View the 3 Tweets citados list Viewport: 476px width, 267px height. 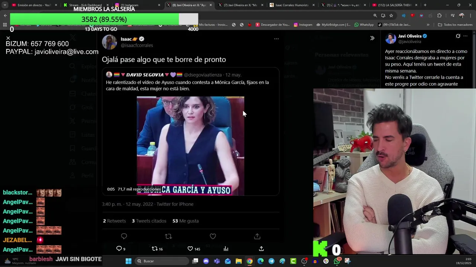click(x=149, y=221)
